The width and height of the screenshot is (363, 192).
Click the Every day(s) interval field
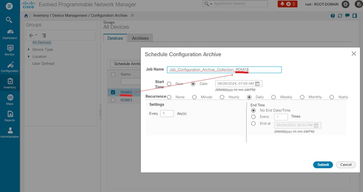pos(167,113)
